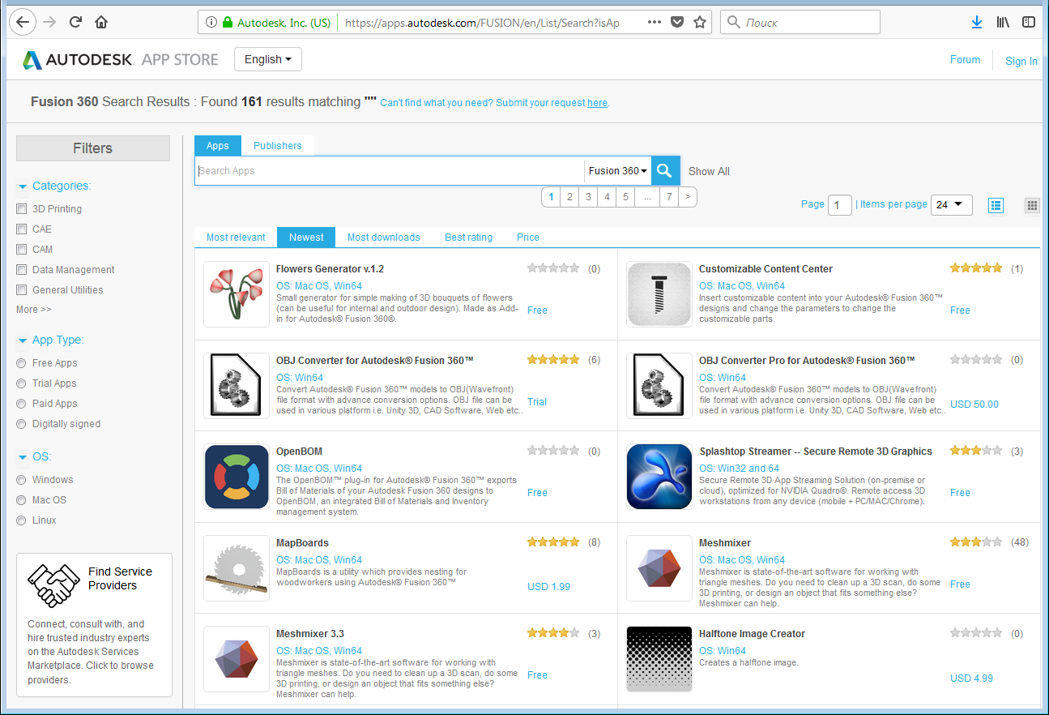Go to results page 2

[x=570, y=196]
